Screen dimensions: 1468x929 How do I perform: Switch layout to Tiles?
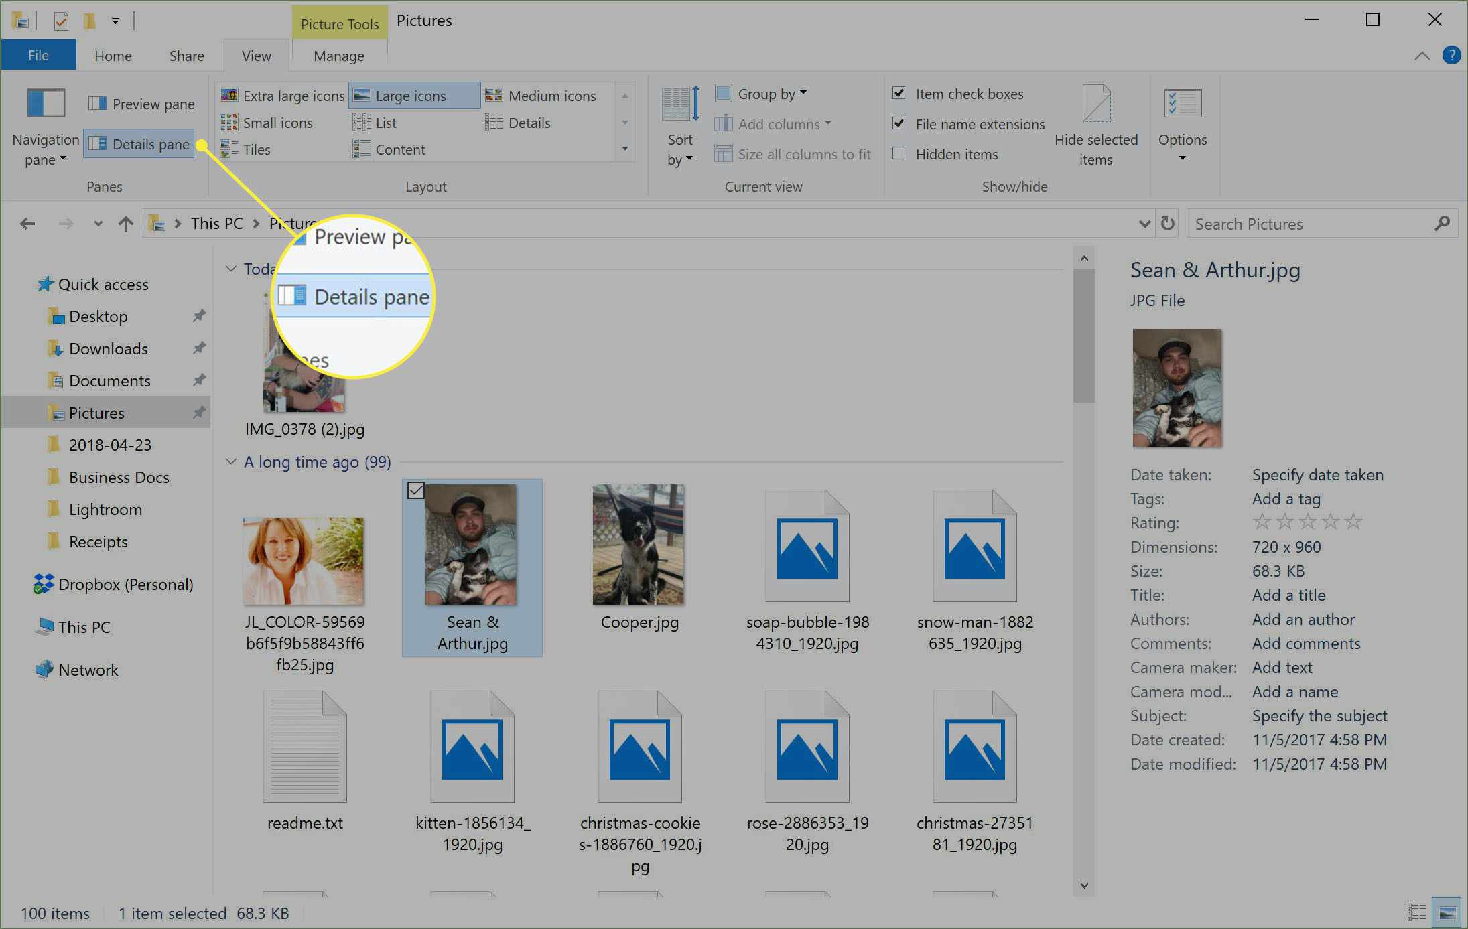pyautogui.click(x=245, y=149)
